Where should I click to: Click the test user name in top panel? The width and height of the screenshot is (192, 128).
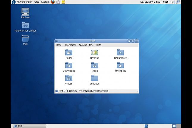tap(166, 2)
